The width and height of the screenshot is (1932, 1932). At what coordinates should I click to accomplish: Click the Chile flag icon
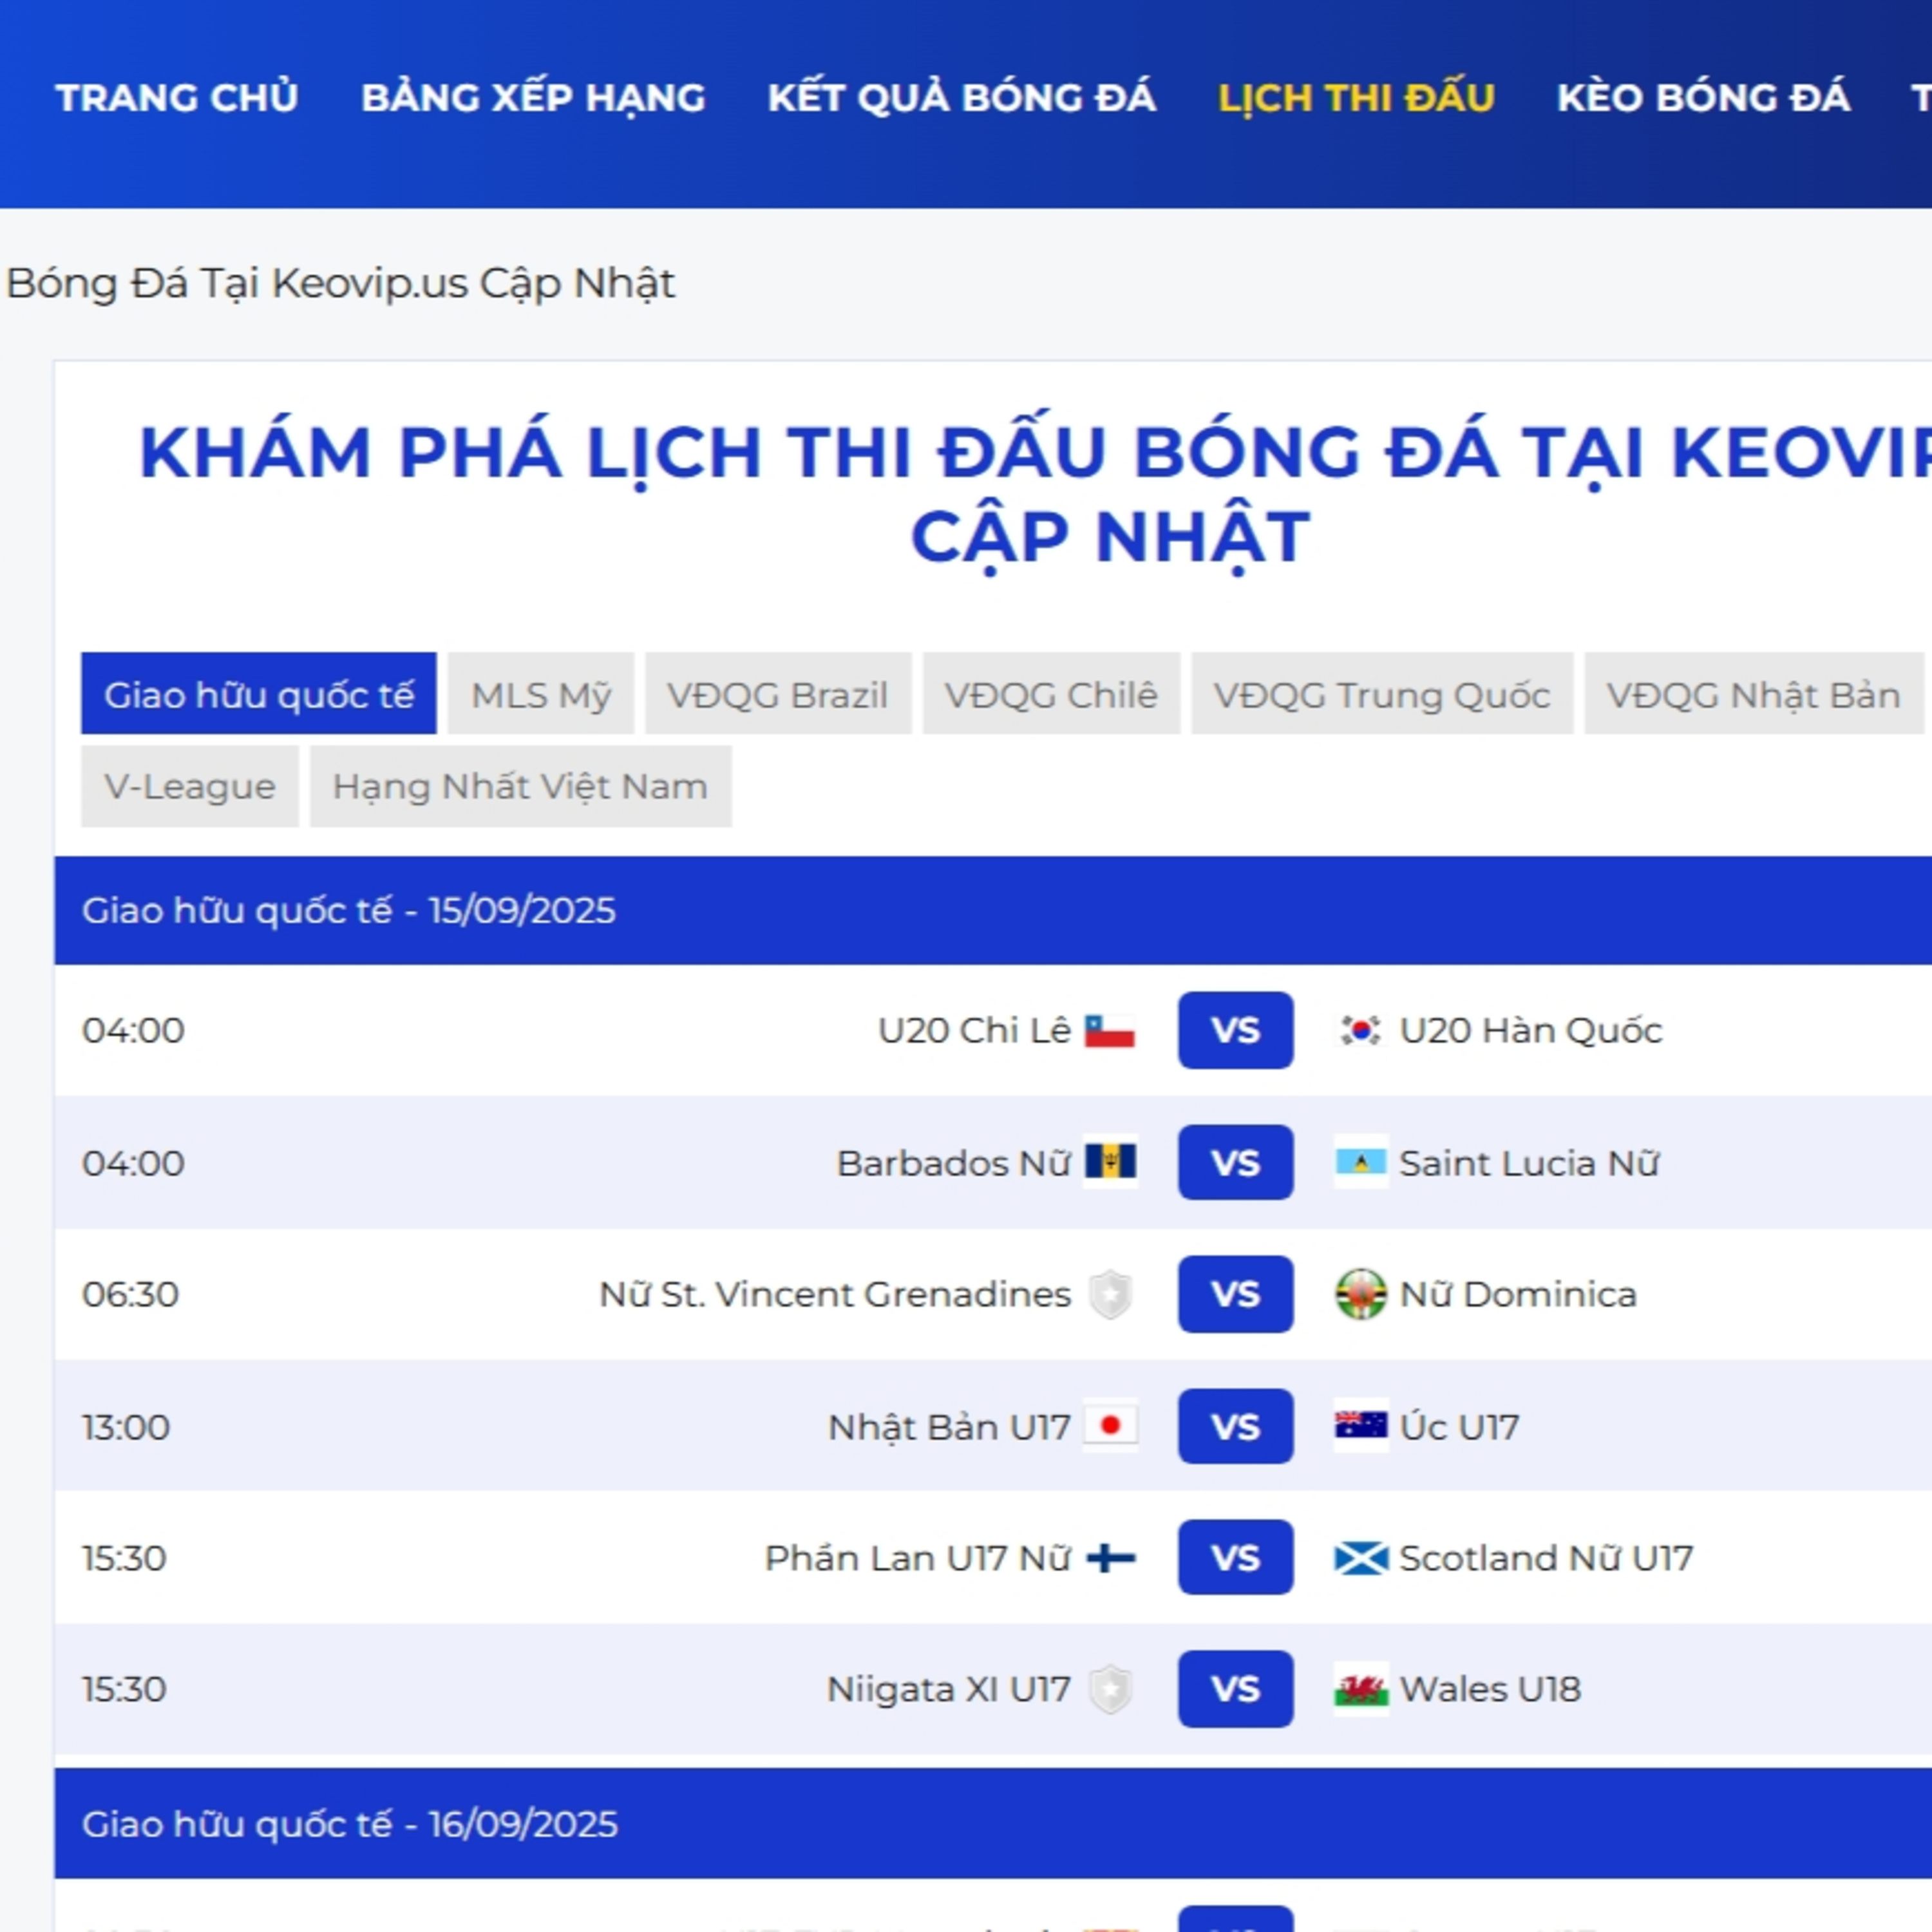click(x=1110, y=1030)
